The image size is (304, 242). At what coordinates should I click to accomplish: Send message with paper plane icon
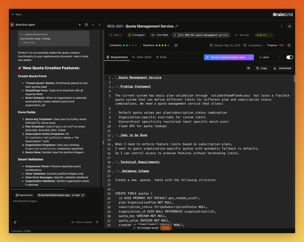[97, 222]
